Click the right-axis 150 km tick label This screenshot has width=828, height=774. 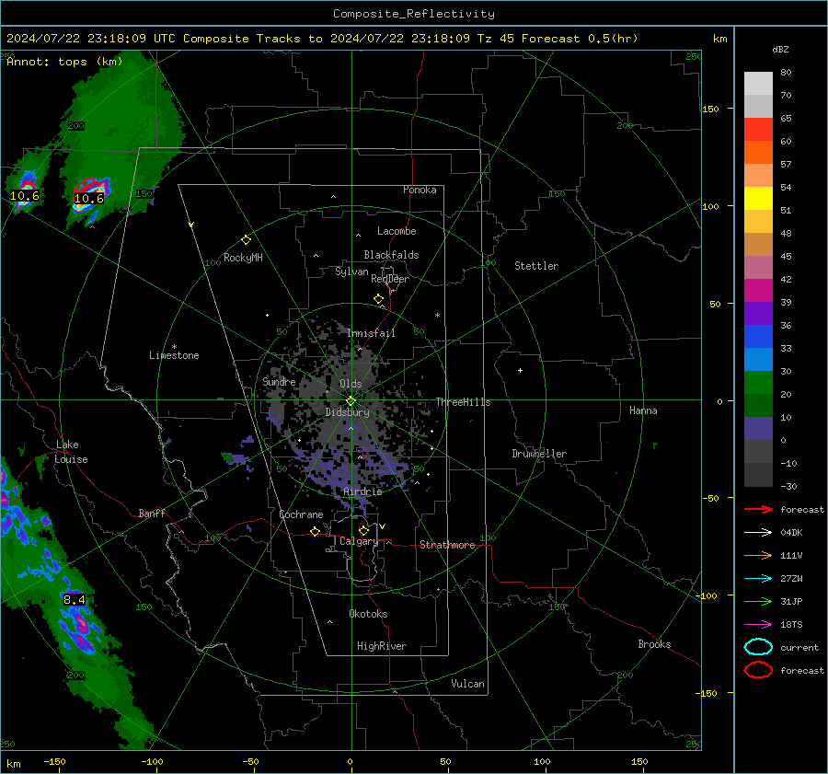[x=711, y=109]
